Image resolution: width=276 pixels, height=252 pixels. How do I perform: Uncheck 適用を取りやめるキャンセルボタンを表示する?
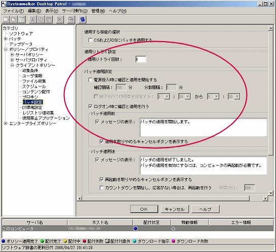(101, 141)
